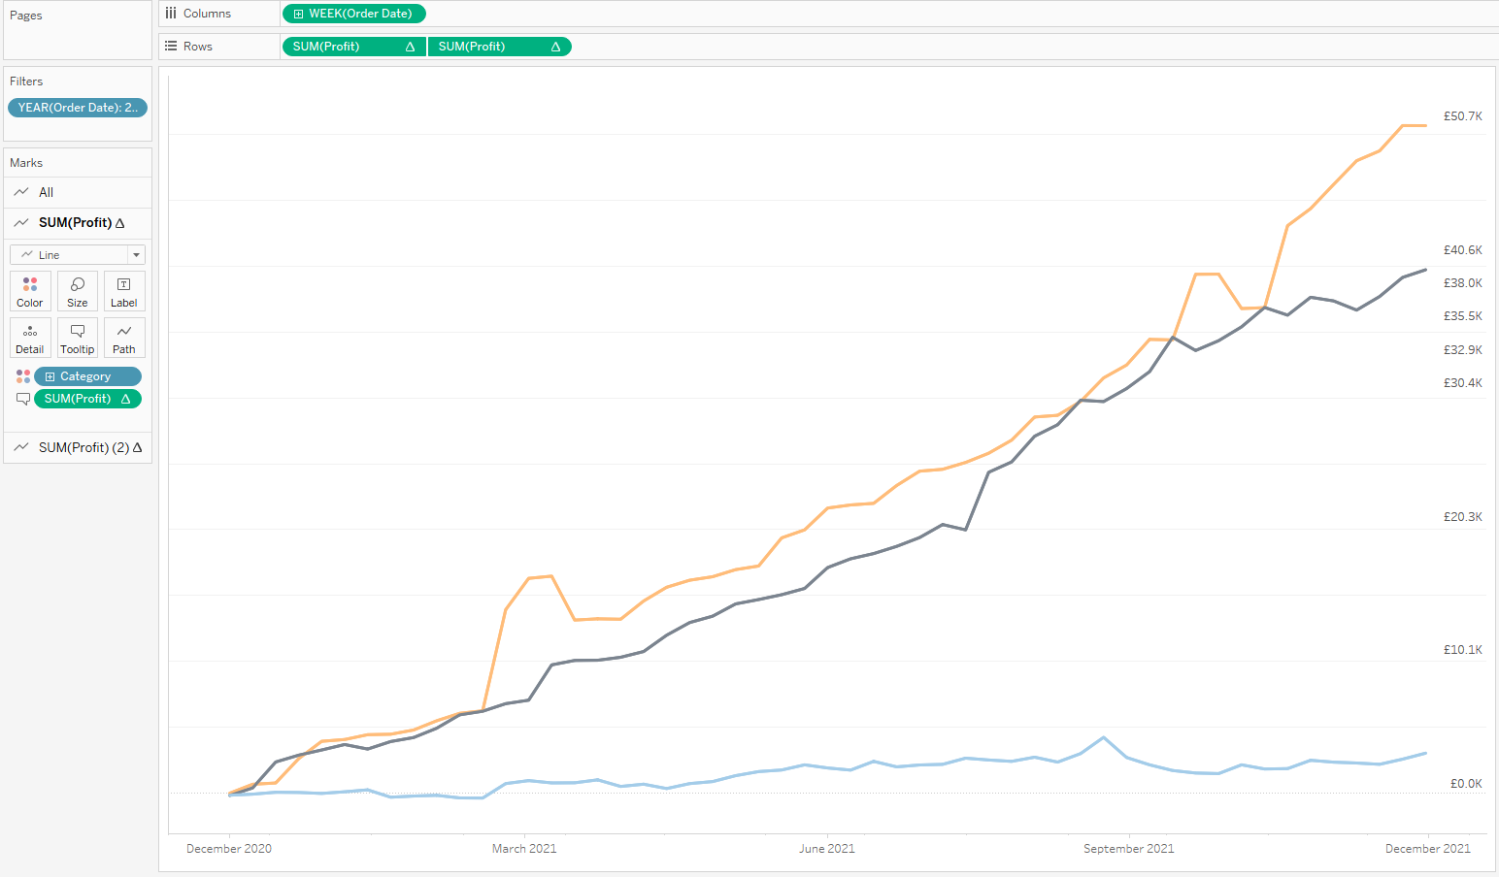The width and height of the screenshot is (1499, 877).
Task: Expand the Category pill hierarchy
Action: (50, 376)
